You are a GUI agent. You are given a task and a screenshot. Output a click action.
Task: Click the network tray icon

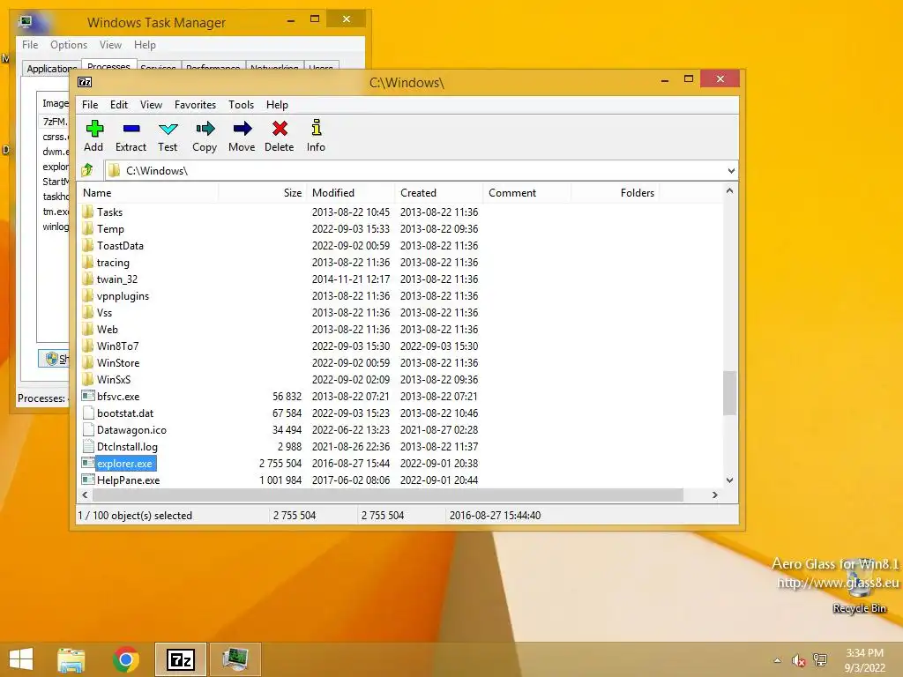[820, 660]
